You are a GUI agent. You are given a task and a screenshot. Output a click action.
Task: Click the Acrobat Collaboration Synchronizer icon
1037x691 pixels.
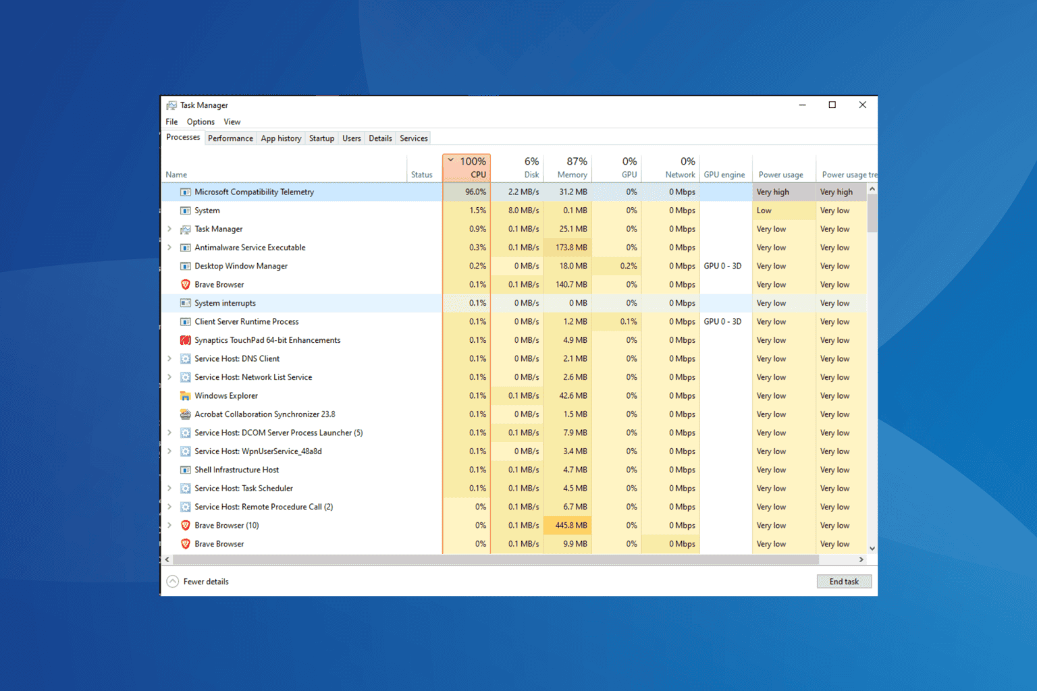186,414
